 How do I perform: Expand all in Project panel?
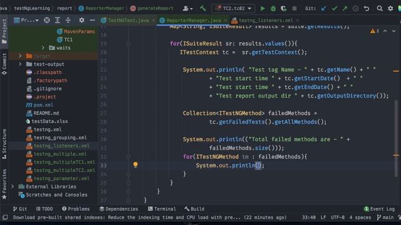57,20
